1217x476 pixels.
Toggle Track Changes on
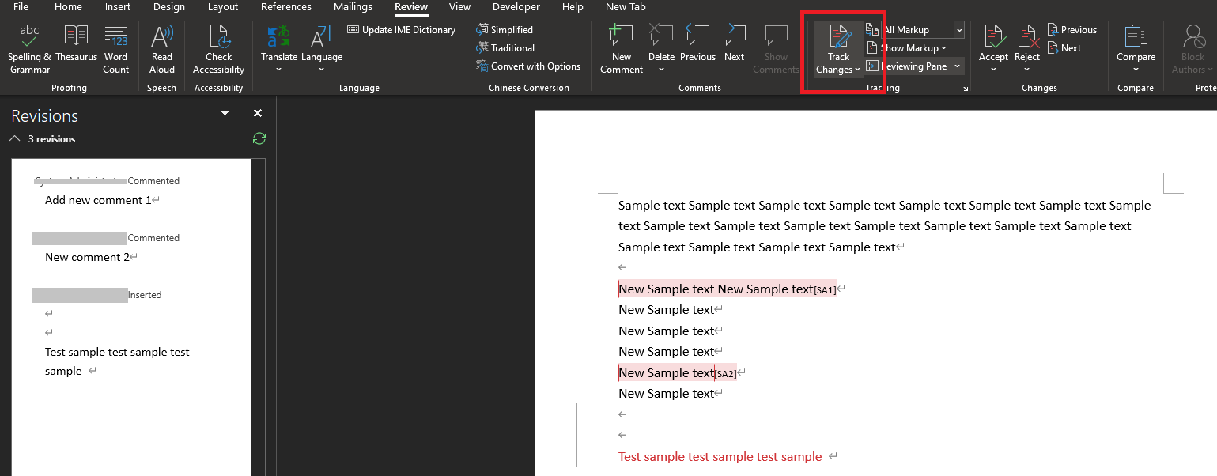point(839,40)
